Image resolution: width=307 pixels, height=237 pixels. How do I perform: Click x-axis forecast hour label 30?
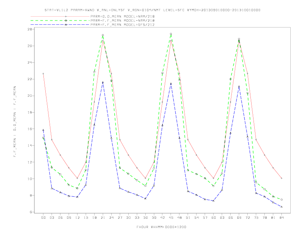pyautogui.click(x=128, y=218)
